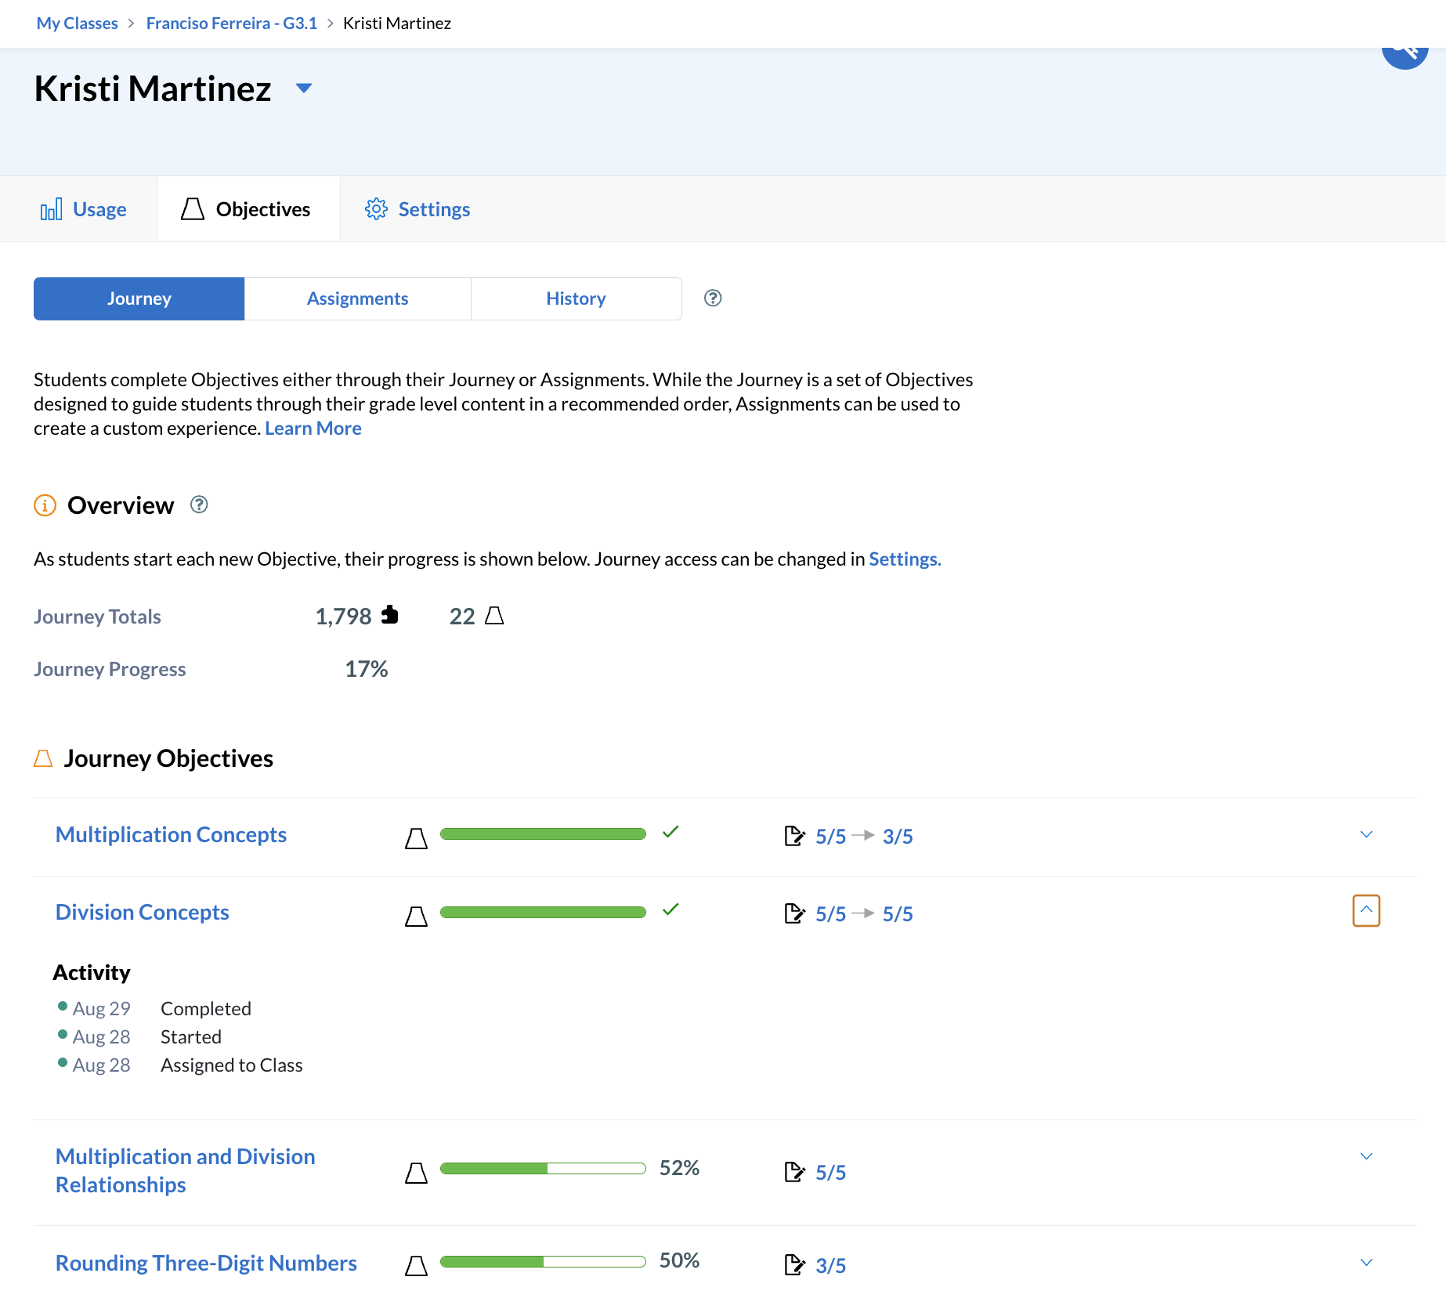Open 3/5 score for Rounding Three-Digit Numbers
The image size is (1446, 1302).
coord(830,1266)
